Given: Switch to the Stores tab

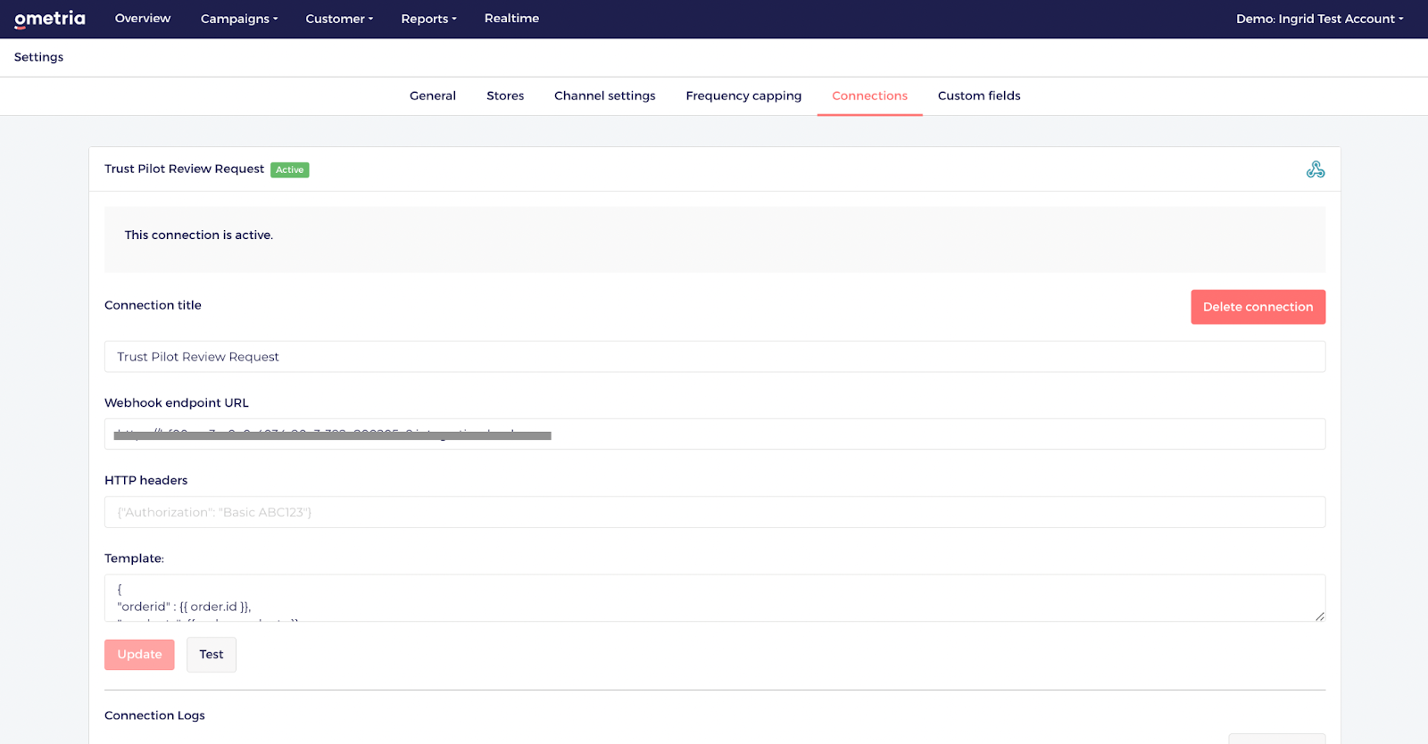Looking at the screenshot, I should click(x=505, y=95).
